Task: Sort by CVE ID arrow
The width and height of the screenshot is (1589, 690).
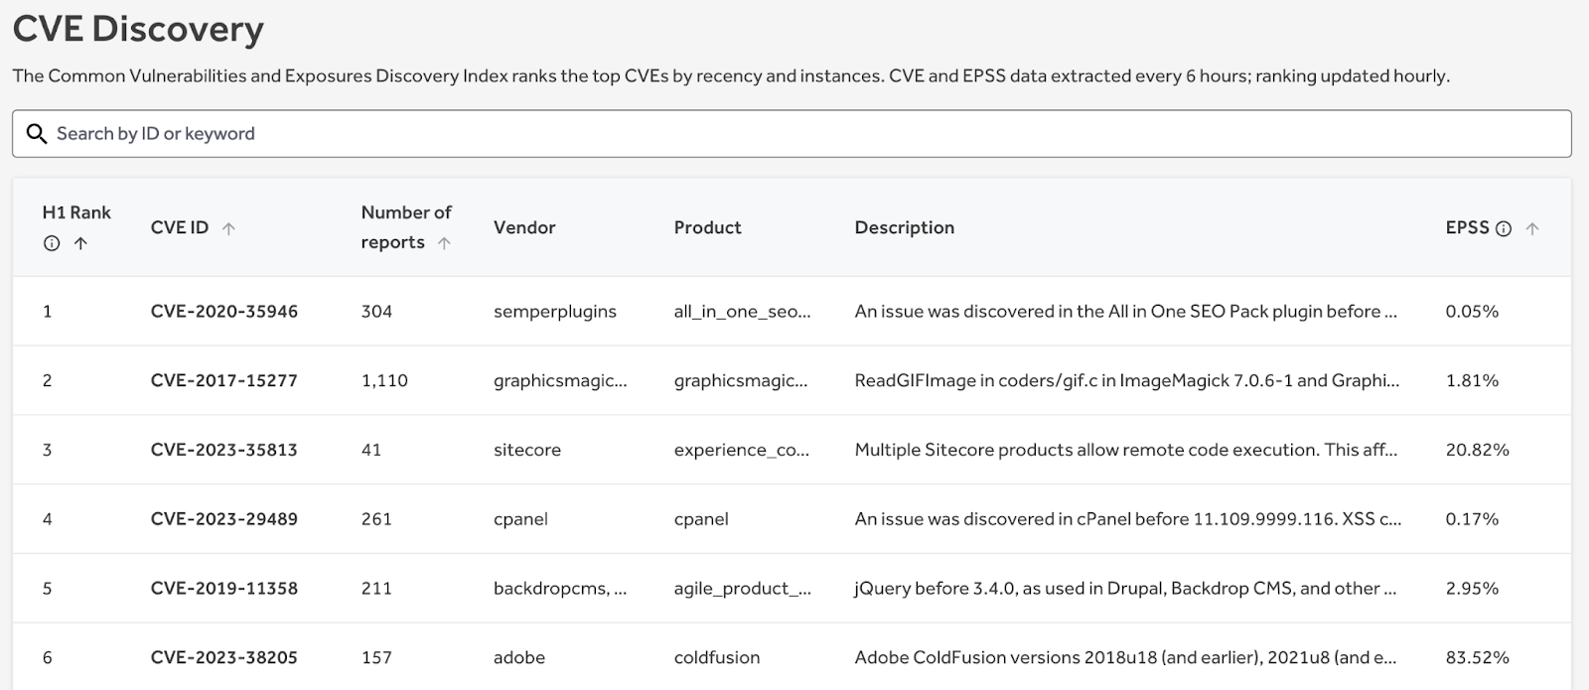Action: click(228, 228)
